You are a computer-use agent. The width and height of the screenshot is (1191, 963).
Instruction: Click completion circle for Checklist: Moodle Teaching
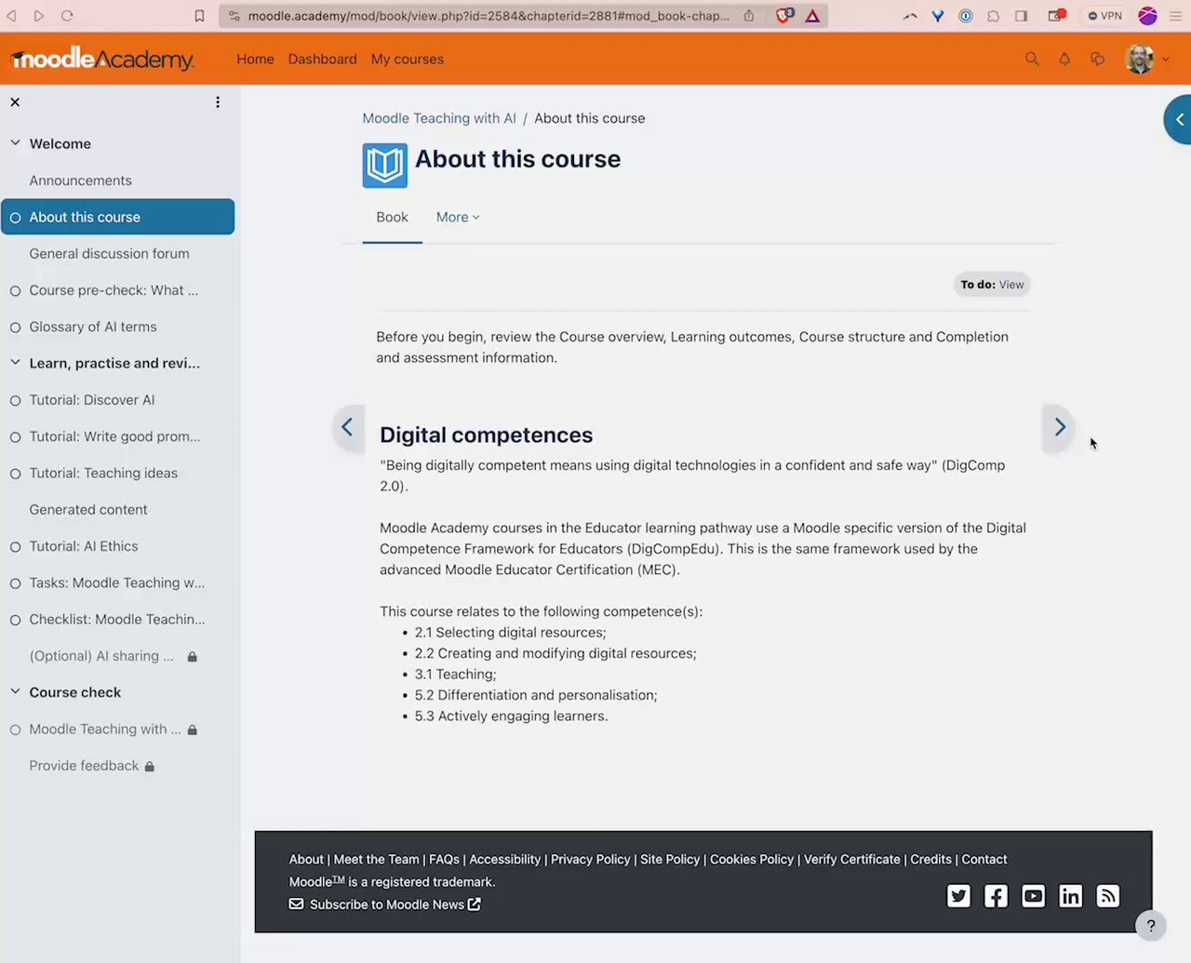coord(15,621)
